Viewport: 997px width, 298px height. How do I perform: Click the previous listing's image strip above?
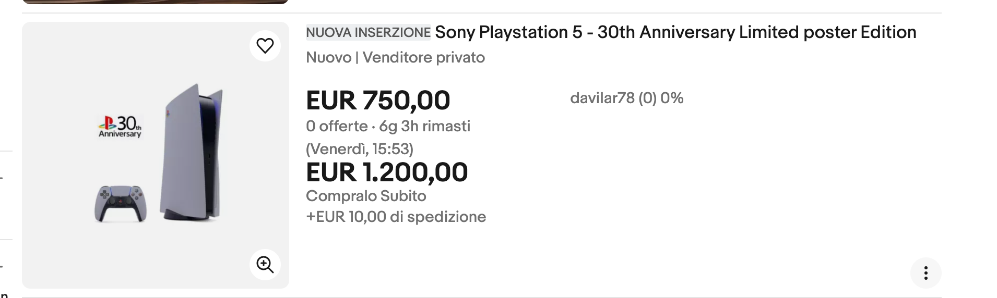pos(155,2)
